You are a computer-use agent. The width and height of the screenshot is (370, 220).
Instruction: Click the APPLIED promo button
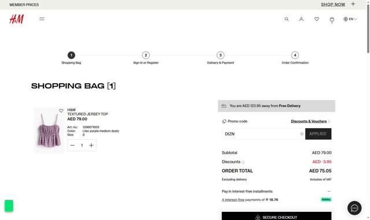tap(318, 134)
